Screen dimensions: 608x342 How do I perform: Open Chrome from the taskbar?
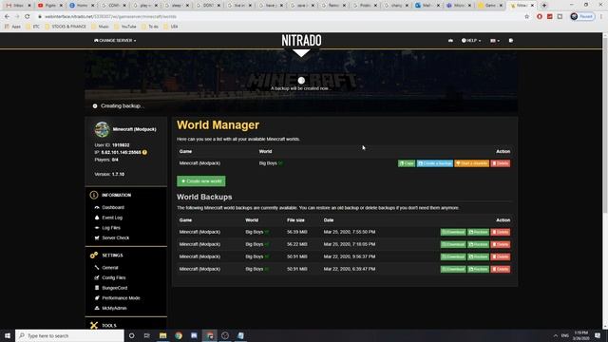[x=179, y=335]
